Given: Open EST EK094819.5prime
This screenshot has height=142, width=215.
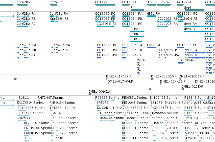Looking at the screenshot, I should click(65, 118).
